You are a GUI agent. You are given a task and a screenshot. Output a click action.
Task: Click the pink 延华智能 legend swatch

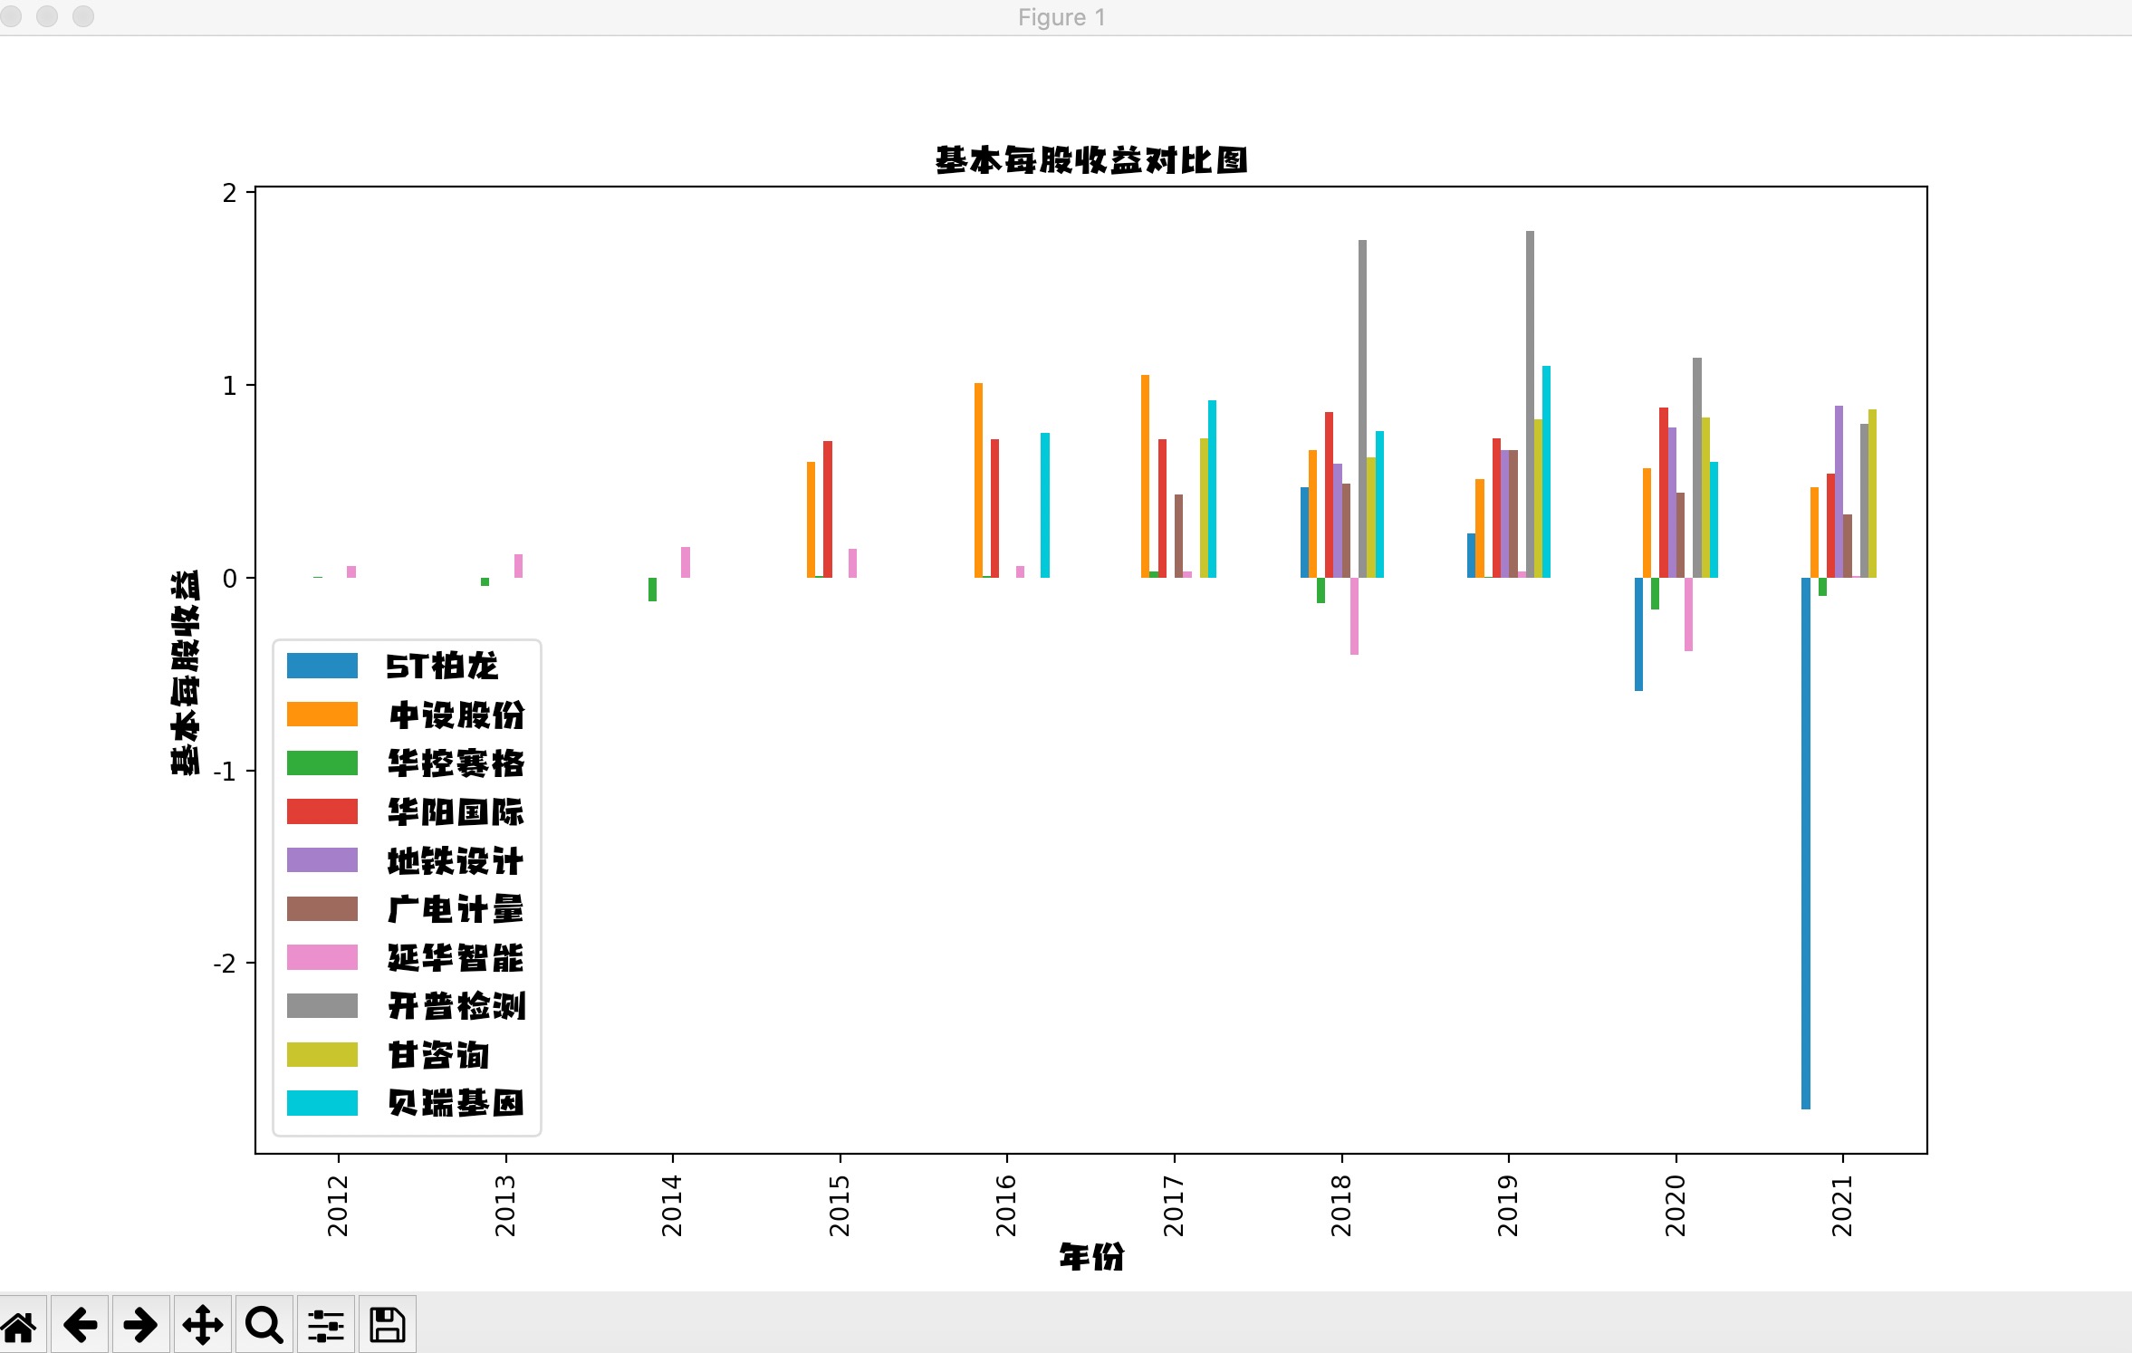click(322, 957)
